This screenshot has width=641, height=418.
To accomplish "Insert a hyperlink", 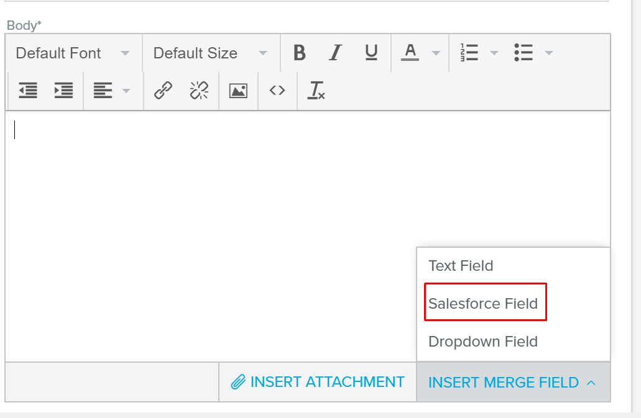I will [163, 91].
